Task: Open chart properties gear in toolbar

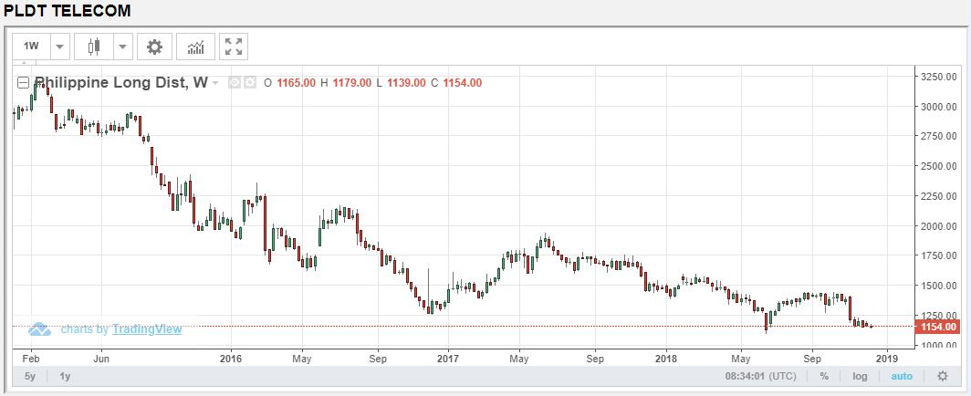Action: tap(154, 47)
